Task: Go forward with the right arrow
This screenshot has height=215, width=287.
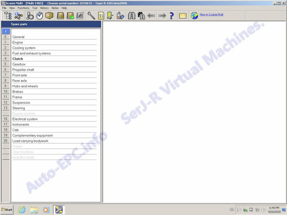Action: [162, 16]
